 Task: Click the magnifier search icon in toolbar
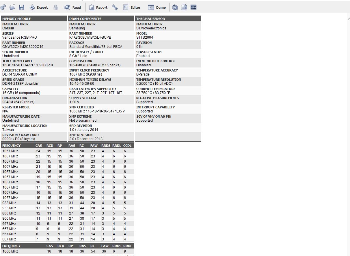175,7
